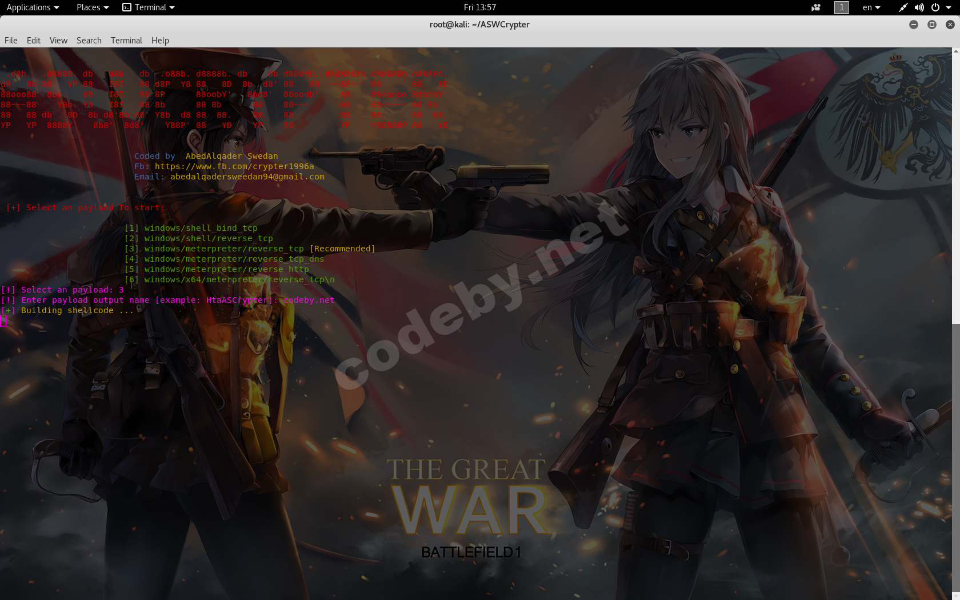The height and width of the screenshot is (600, 960).
Task: Click the [Recommended] label
Action: click(342, 249)
